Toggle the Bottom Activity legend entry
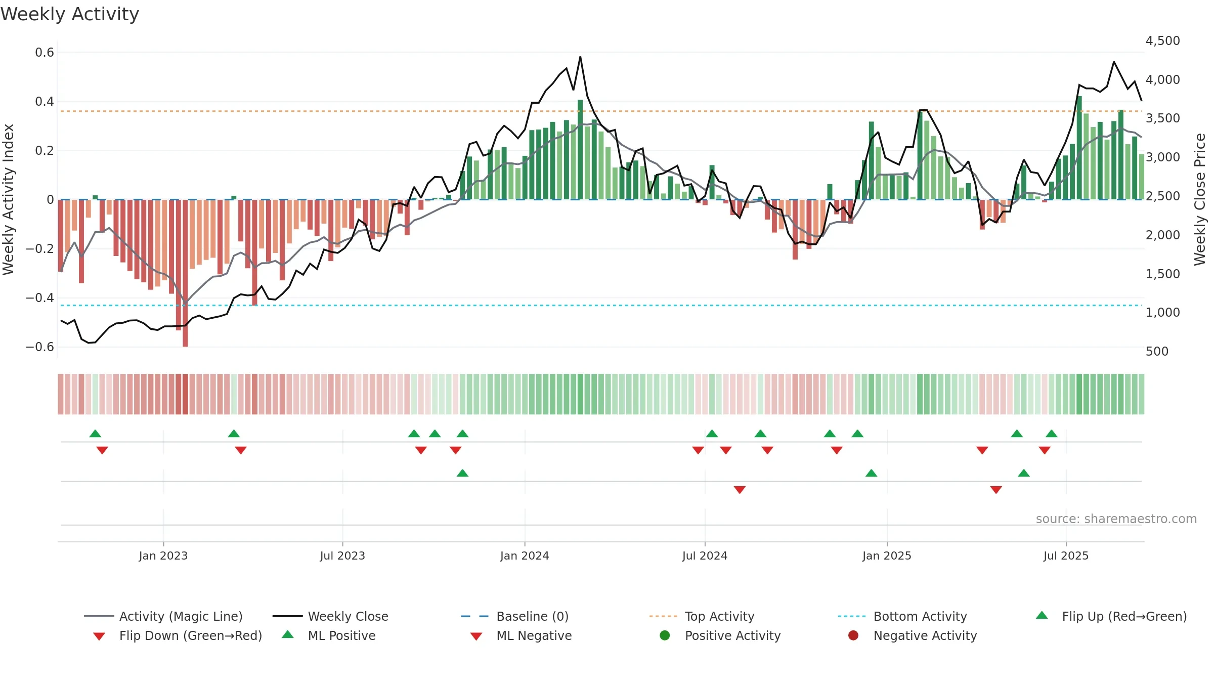Image resolution: width=1214 pixels, height=683 pixels. tap(902, 616)
